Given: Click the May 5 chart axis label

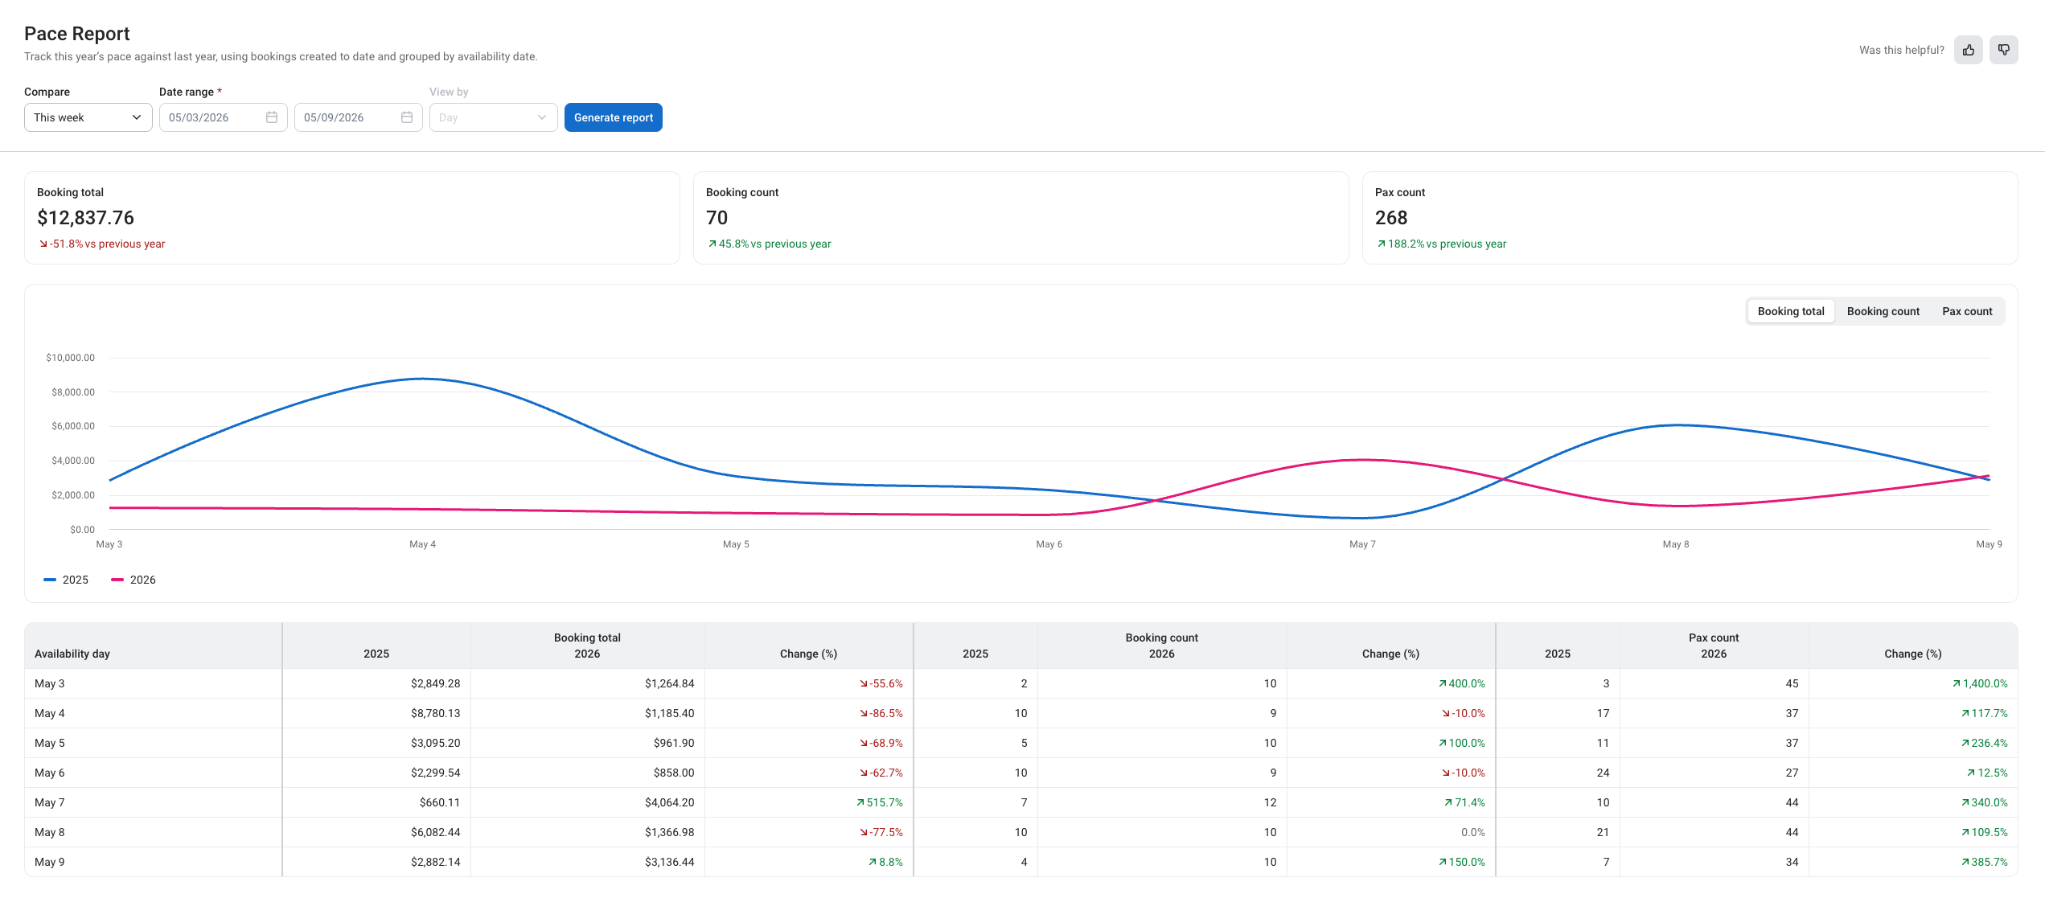Looking at the screenshot, I should tap(736, 544).
